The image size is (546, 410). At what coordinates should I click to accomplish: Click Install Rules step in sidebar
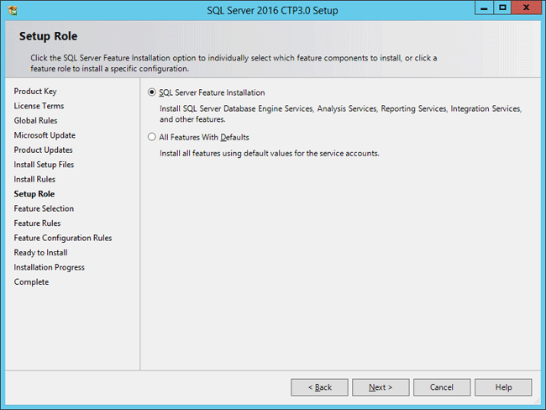pyautogui.click(x=34, y=179)
